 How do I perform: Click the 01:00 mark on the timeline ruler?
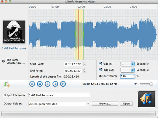(55, 7)
